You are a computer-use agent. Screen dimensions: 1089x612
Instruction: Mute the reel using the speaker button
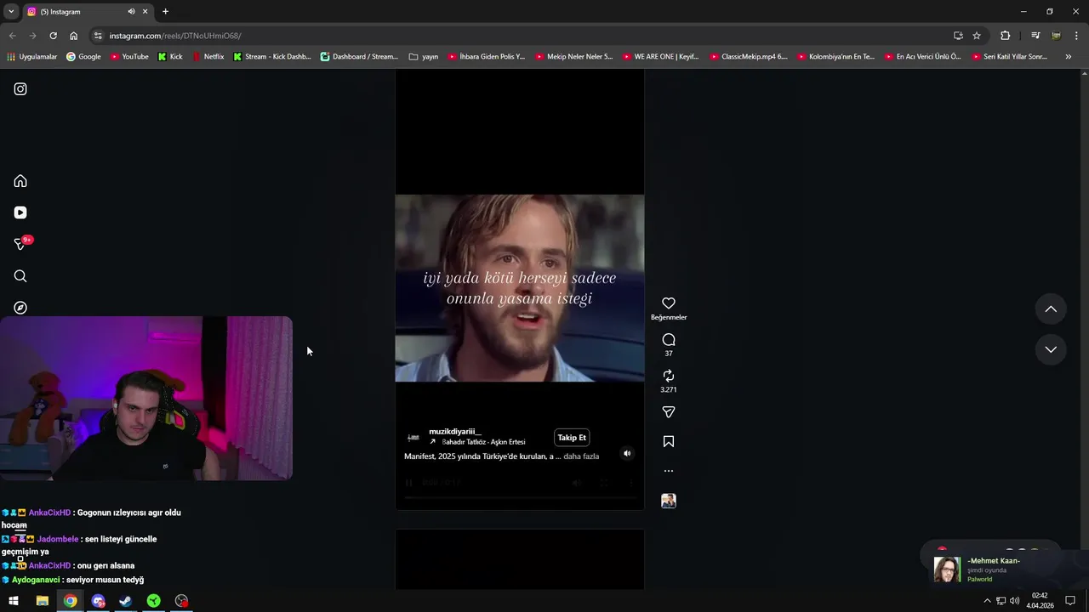pos(627,454)
